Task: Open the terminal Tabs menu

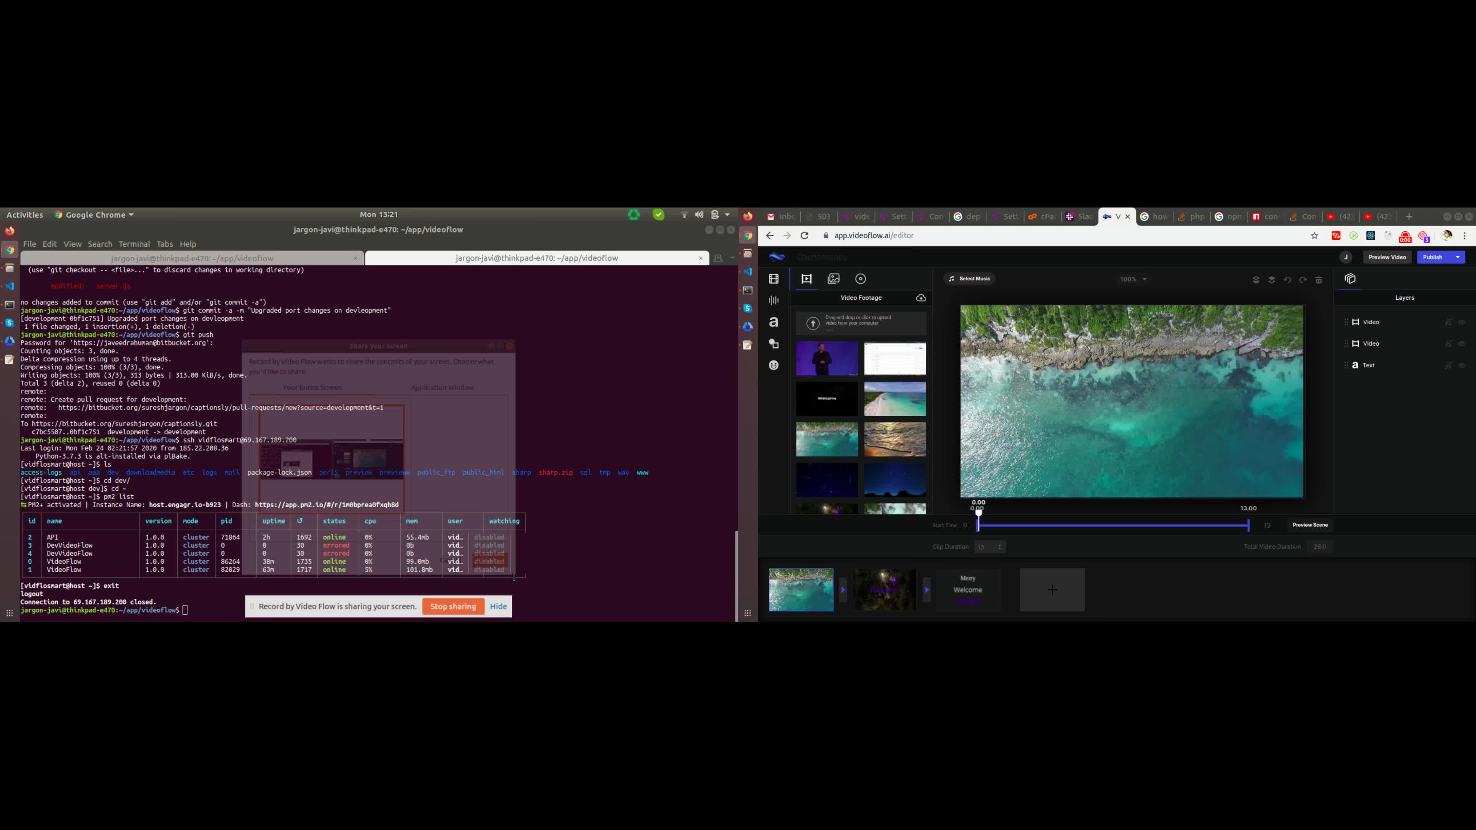Action: [165, 244]
